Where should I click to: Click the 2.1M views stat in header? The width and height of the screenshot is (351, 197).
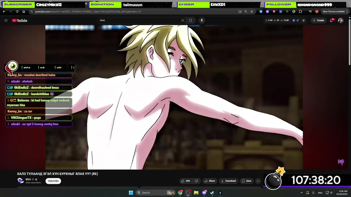coord(269,20)
